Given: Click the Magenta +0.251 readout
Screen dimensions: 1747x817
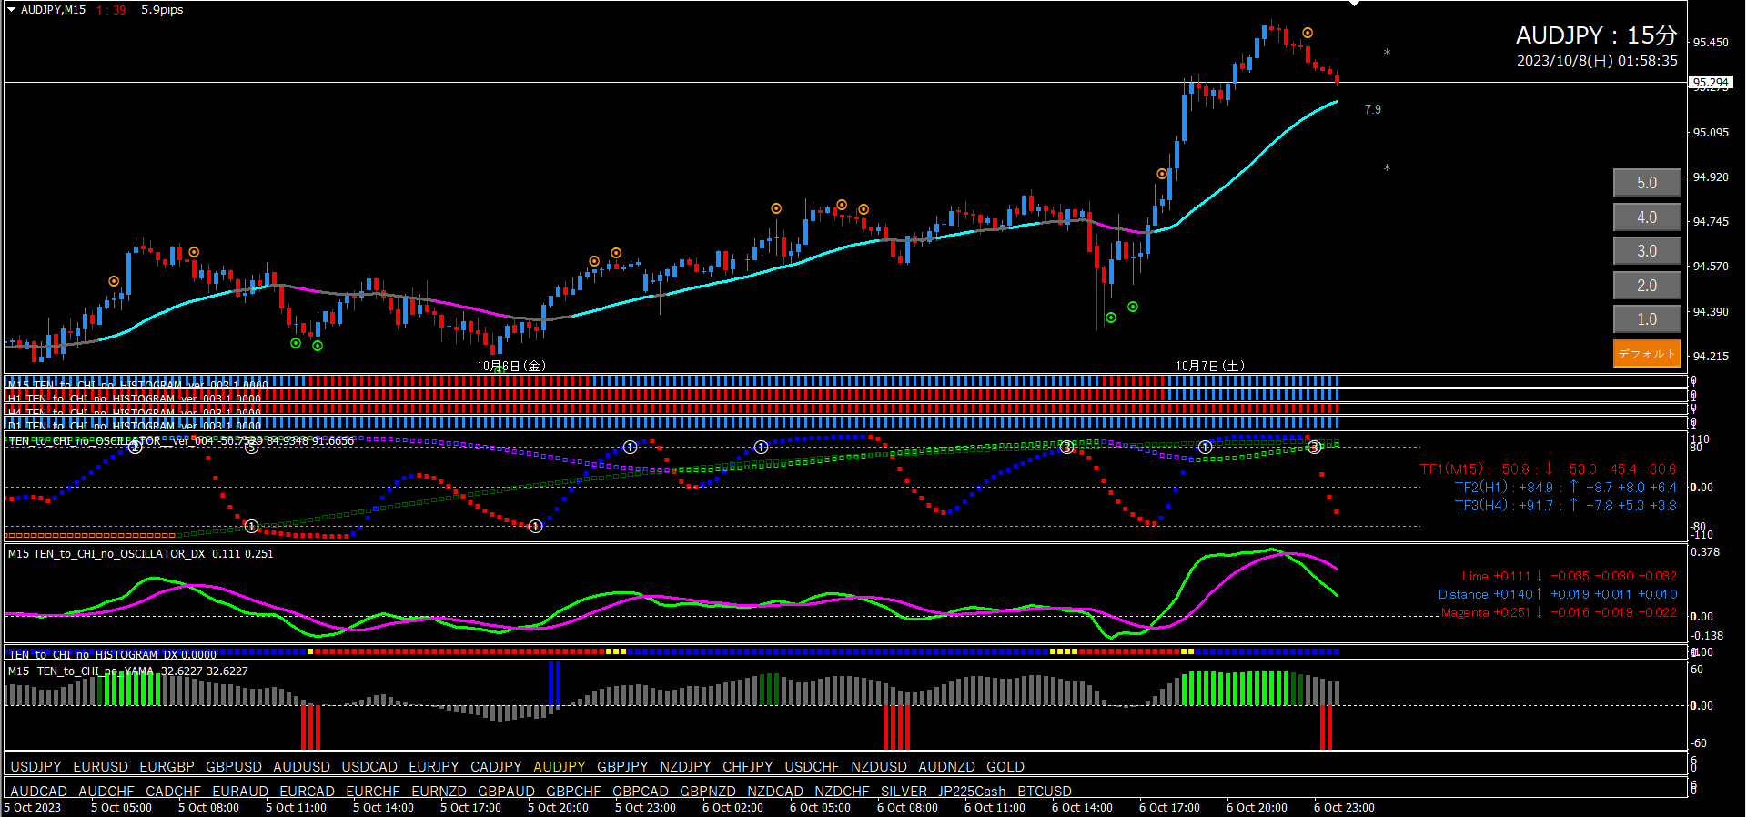Looking at the screenshot, I should (1559, 612).
